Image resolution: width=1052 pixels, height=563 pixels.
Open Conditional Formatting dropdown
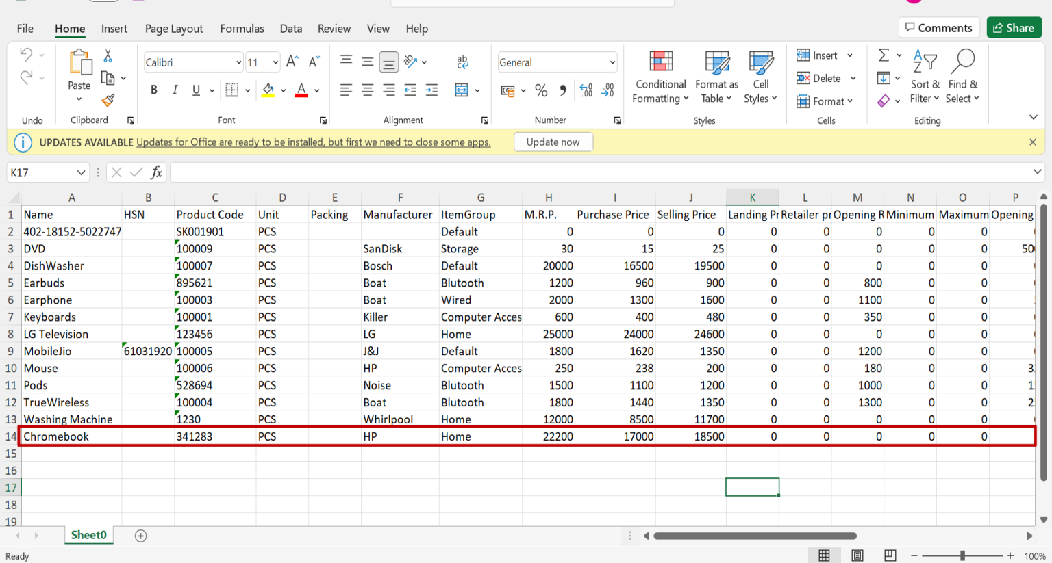click(x=660, y=77)
